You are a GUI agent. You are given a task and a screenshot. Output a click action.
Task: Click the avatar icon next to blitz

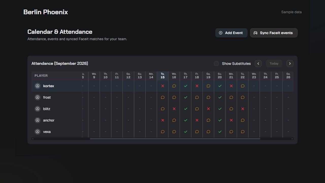tap(38, 109)
